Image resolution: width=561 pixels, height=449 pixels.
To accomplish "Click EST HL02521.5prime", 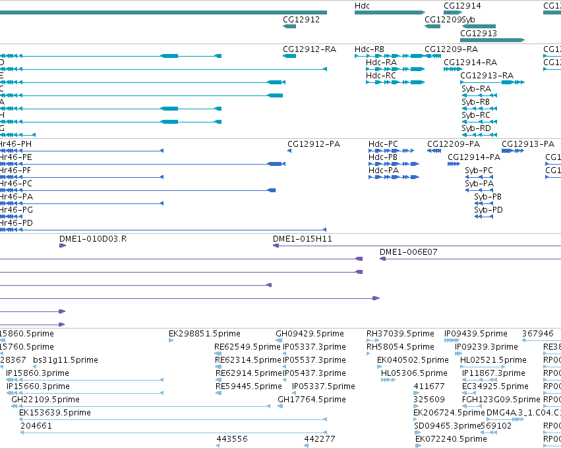I will pos(493,360).
